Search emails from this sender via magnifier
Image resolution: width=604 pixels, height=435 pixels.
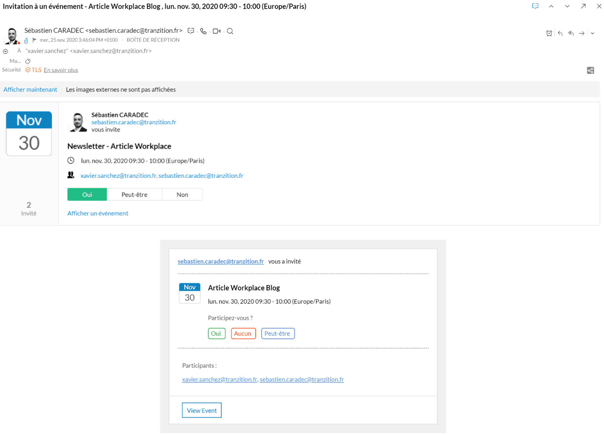(230, 31)
